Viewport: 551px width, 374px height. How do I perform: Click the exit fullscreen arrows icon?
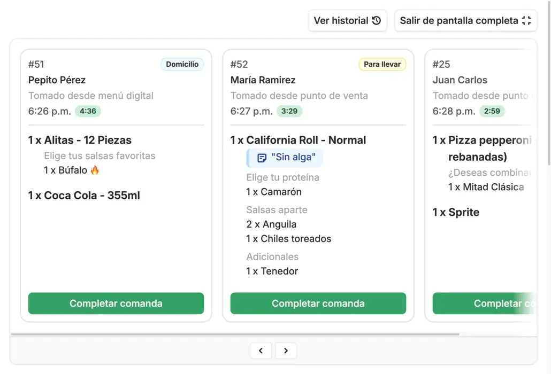coord(527,21)
